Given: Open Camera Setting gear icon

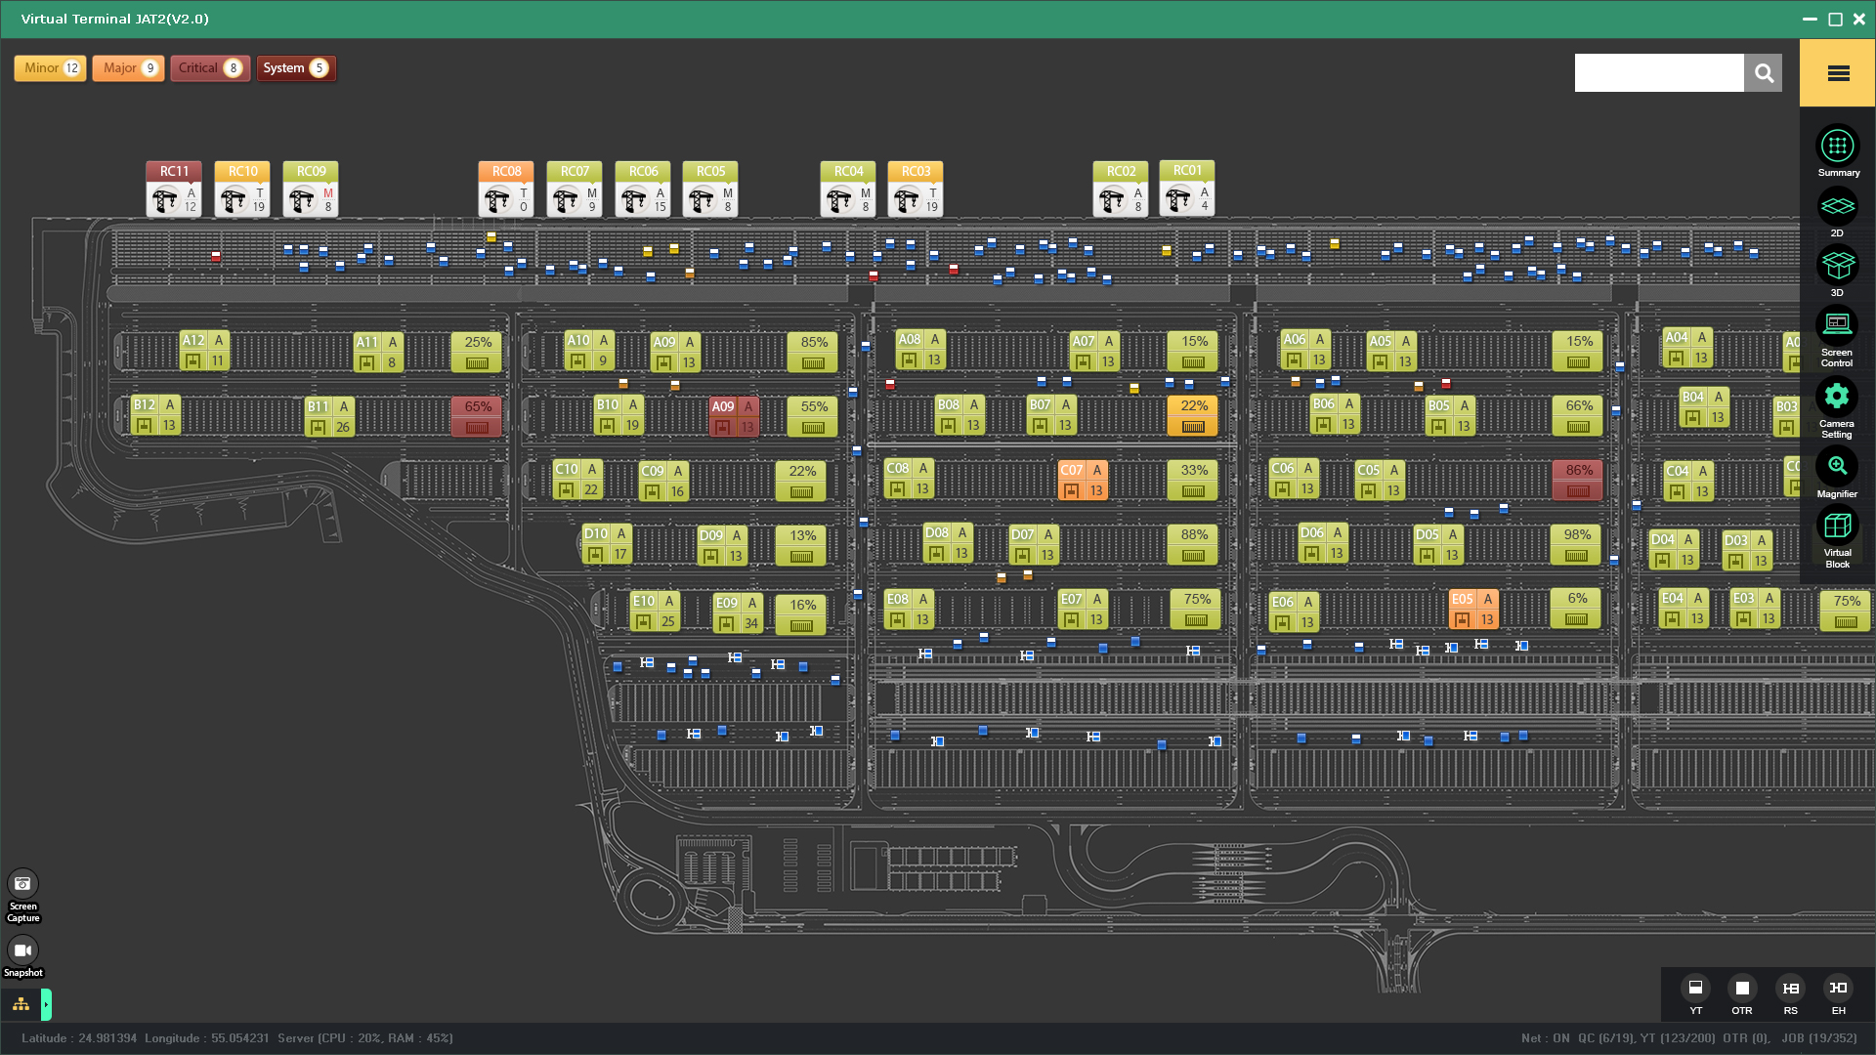Looking at the screenshot, I should click(x=1837, y=397).
